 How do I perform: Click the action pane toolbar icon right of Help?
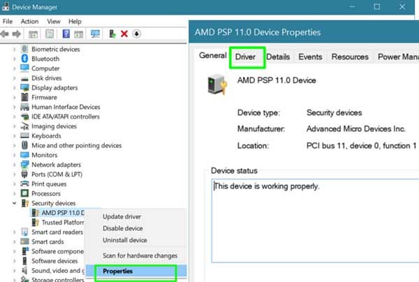coord(79,34)
